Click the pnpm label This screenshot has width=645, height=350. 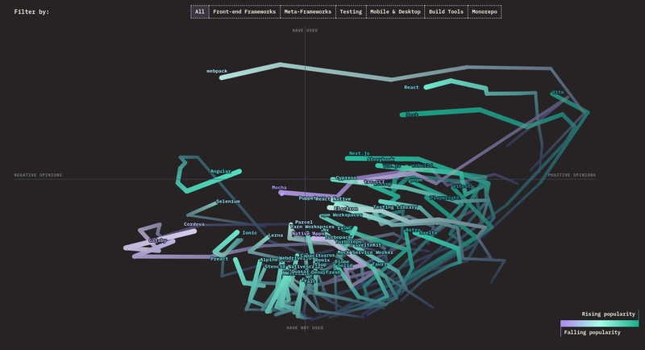[x=416, y=180]
